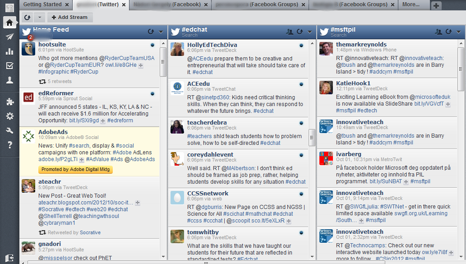
Task: Expand the bit.ly/SXi9gd link preview
Action: coord(103,121)
